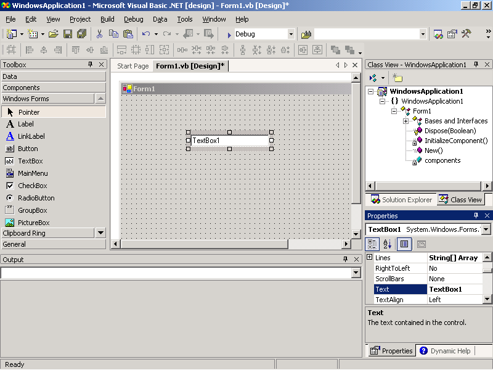Viewport: 493px width, 370px height.
Task: Click the Align Rights layout icon
Action: click(58, 50)
